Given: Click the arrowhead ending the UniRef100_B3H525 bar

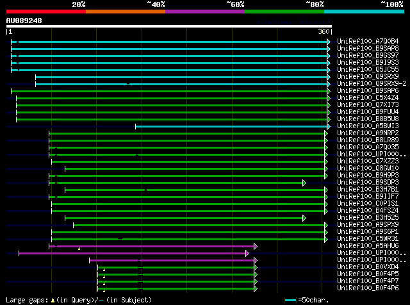Looking at the screenshot, I should pos(304,218).
